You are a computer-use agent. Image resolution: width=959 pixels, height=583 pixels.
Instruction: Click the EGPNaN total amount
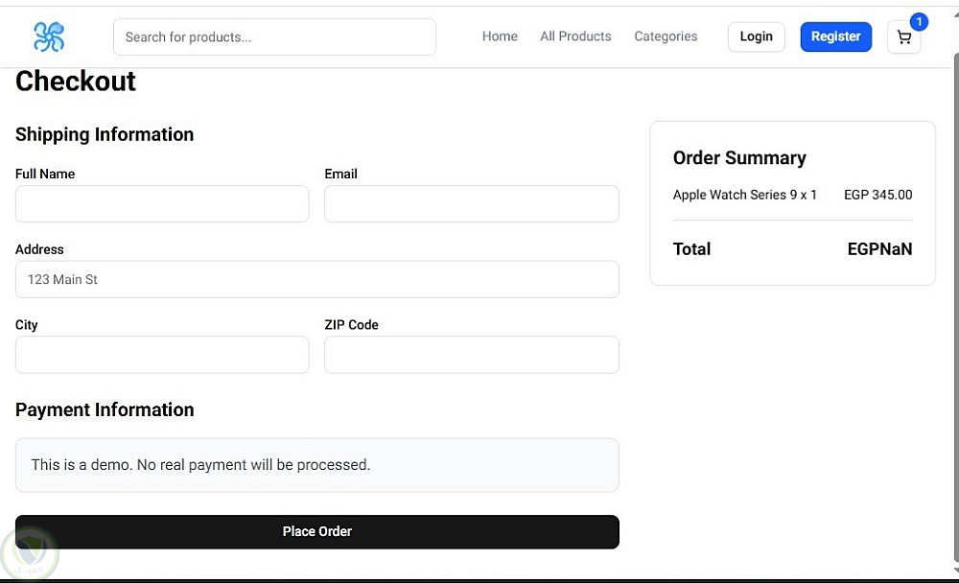(x=879, y=249)
